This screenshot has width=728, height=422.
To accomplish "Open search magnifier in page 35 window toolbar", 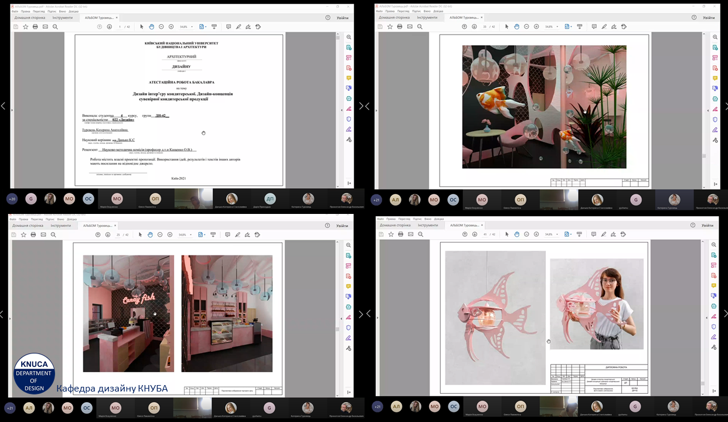I will click(420, 26).
